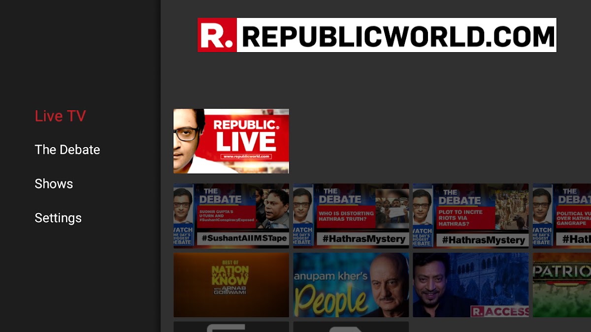Screen dimensions: 591x332
Task: Play 'Who is distorting Hathras truth?' debate
Action: click(351, 215)
